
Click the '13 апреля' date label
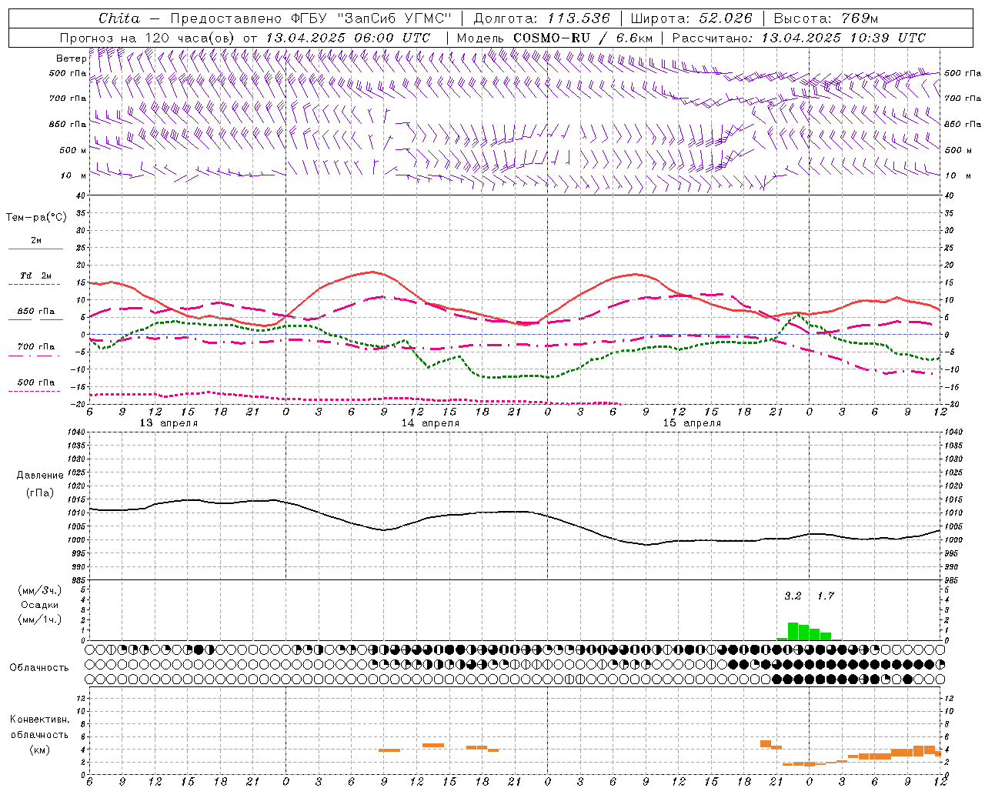click(x=169, y=423)
